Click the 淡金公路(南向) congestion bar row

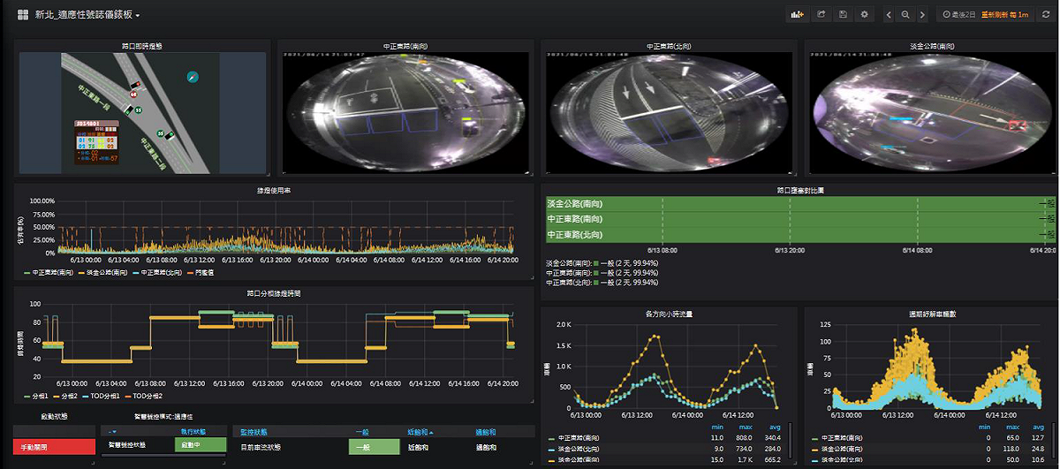(x=800, y=202)
